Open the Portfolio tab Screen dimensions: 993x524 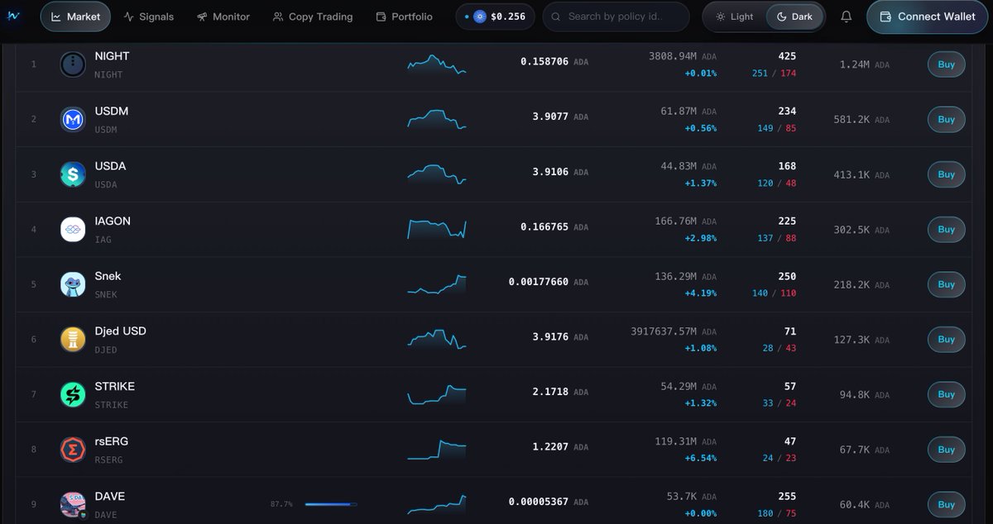point(404,17)
